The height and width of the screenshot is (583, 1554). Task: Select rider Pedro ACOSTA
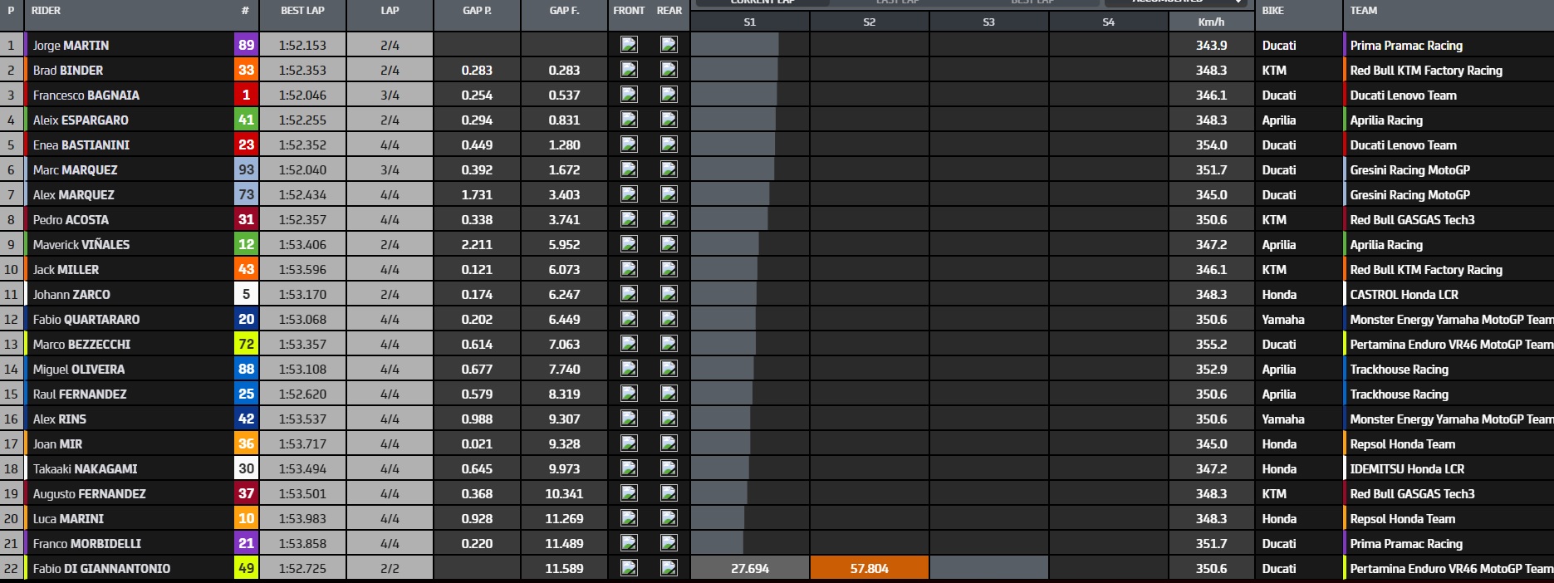click(x=71, y=219)
